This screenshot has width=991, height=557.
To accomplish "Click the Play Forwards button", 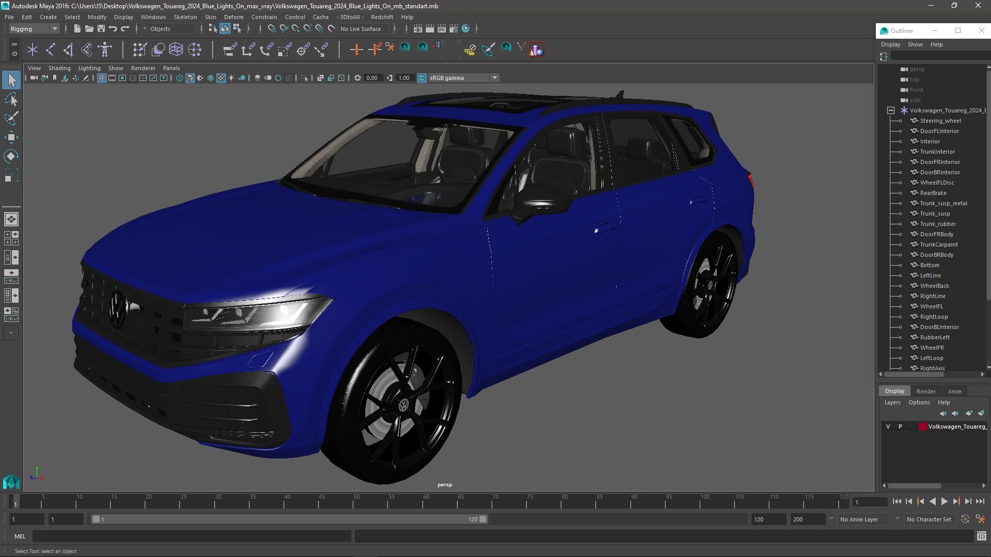I will (x=944, y=502).
